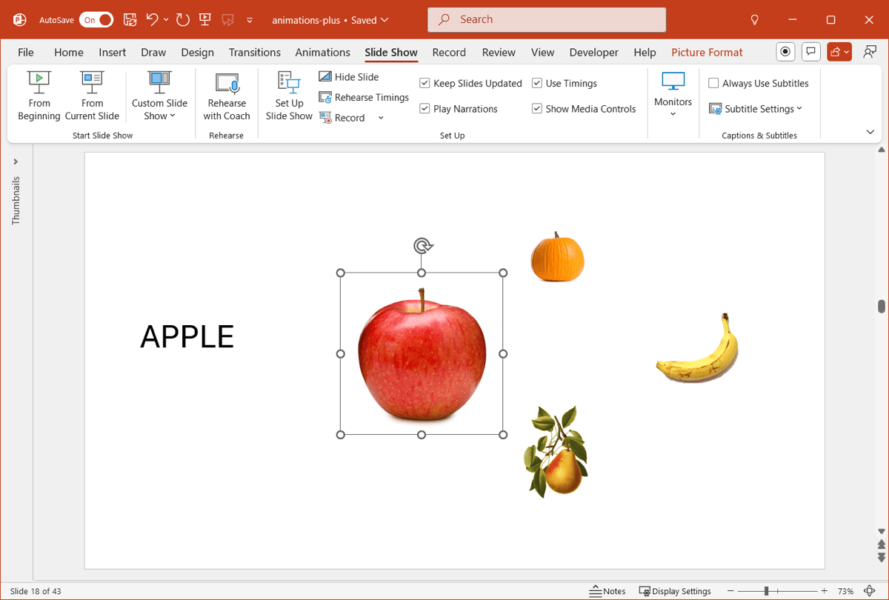Click Hide Slide in the ribbon
The width and height of the screenshot is (889, 600).
[348, 77]
